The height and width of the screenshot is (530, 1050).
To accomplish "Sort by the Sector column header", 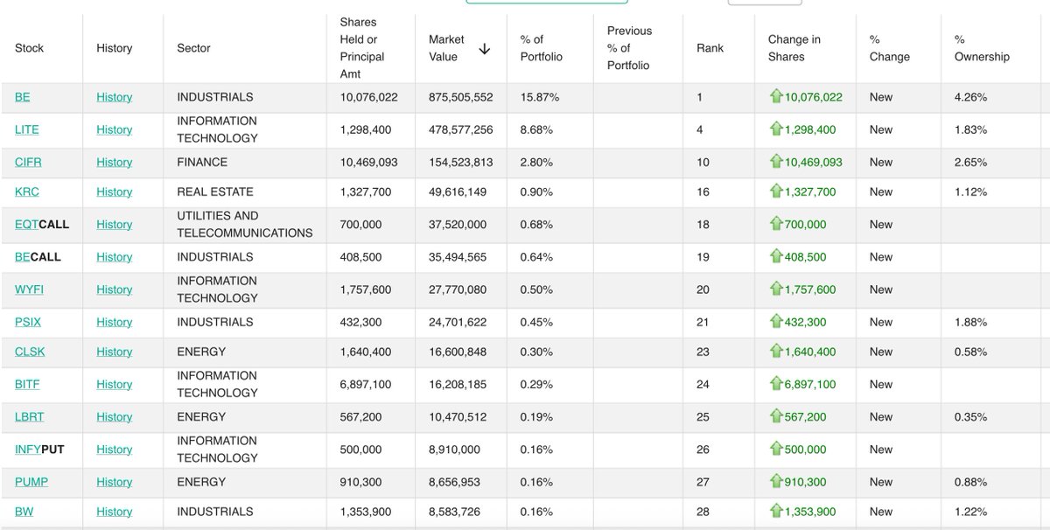I will tap(193, 48).
